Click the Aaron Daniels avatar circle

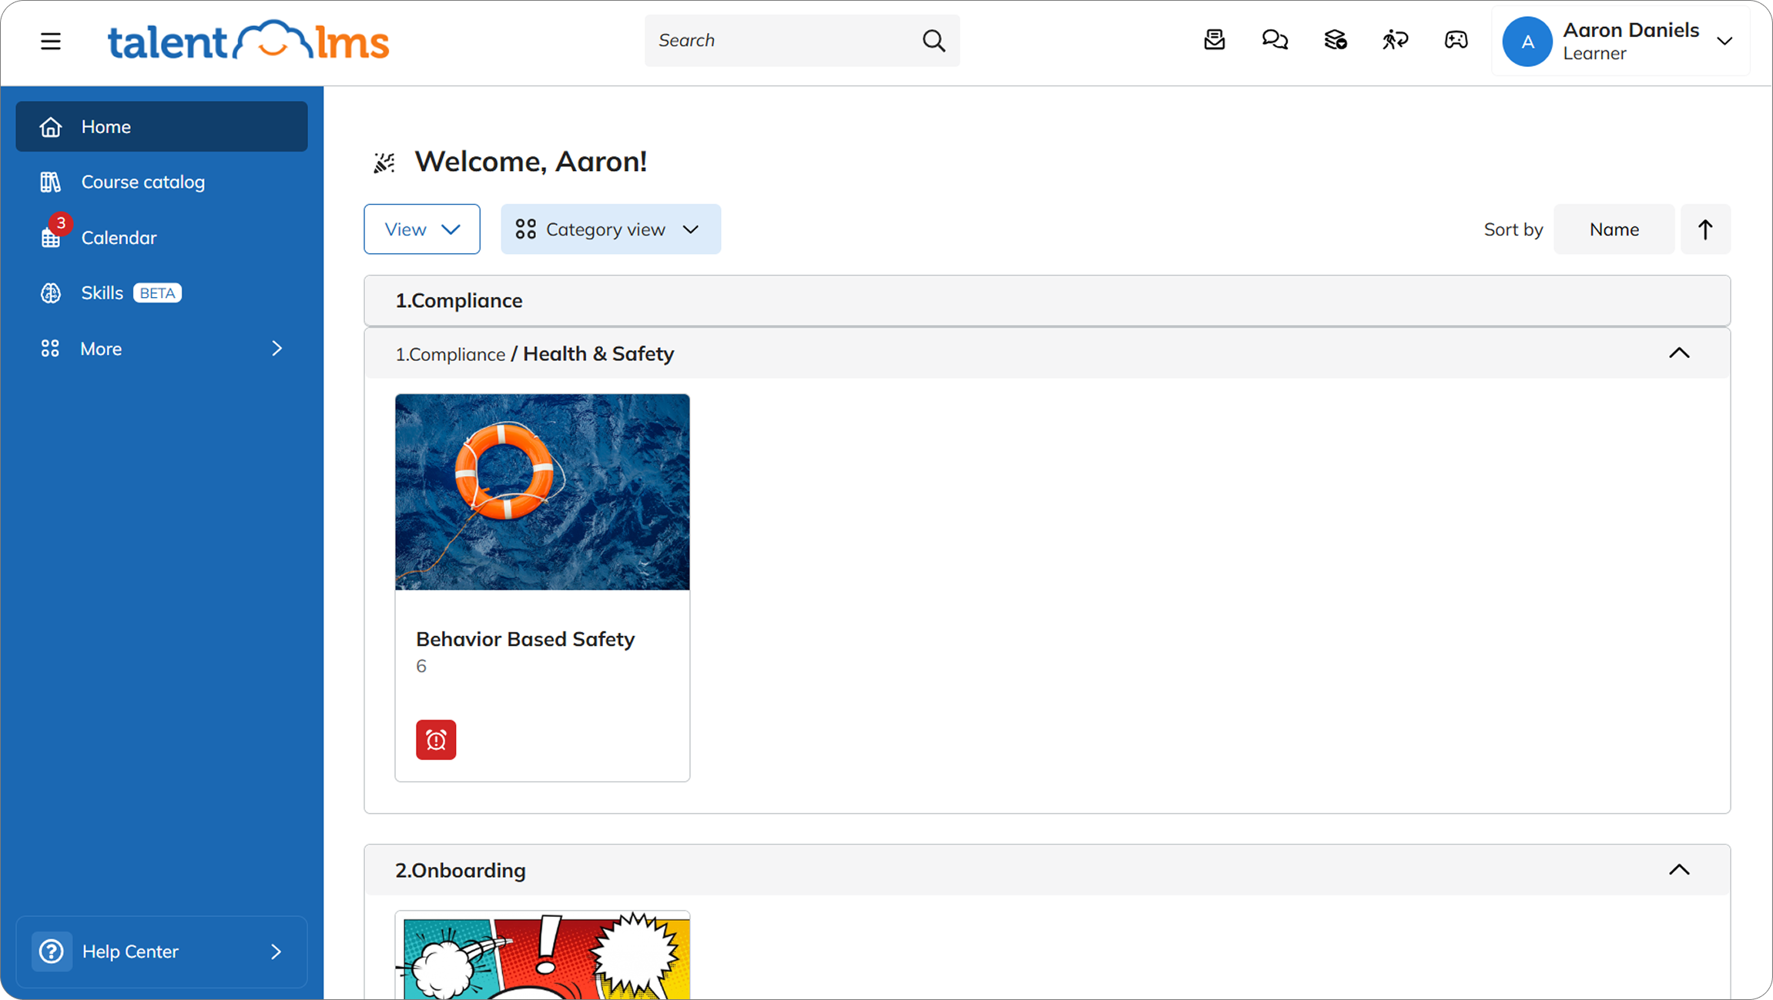click(1527, 42)
